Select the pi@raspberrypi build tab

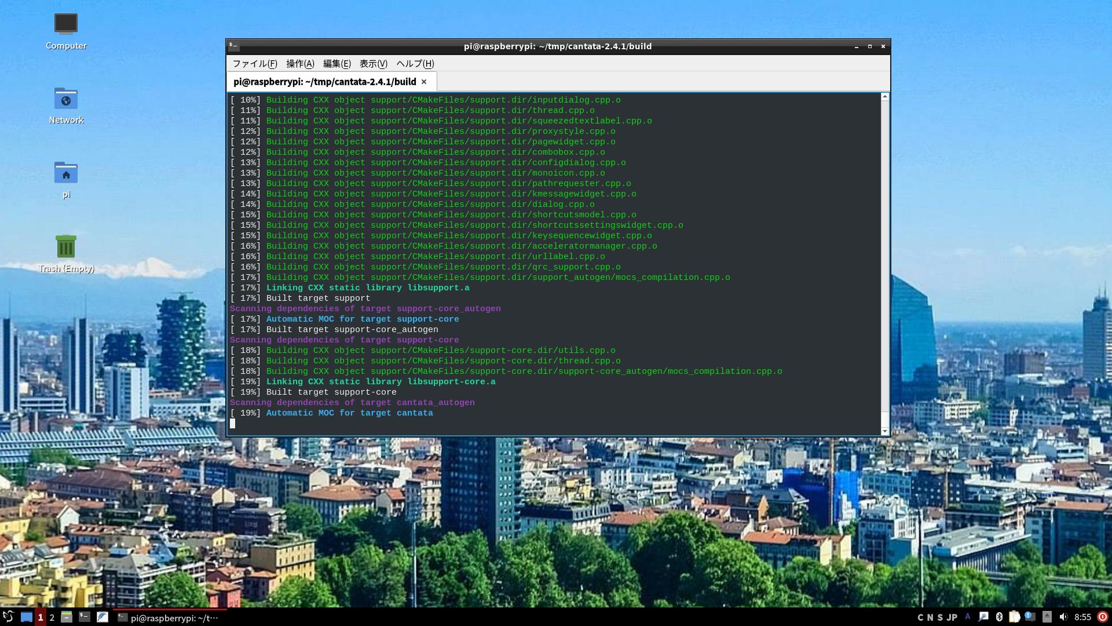[324, 81]
